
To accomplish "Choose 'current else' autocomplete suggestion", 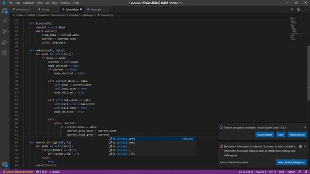I will [152, 154].
